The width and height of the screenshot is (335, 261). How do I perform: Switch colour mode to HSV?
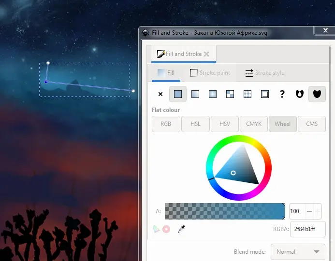pos(225,124)
